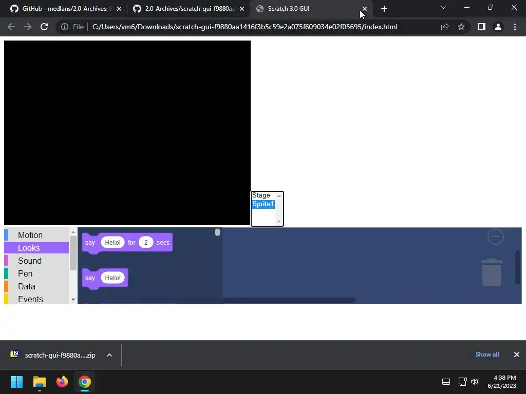Click the volume speaker tray icon
The width and height of the screenshot is (526, 394).
coord(474,382)
